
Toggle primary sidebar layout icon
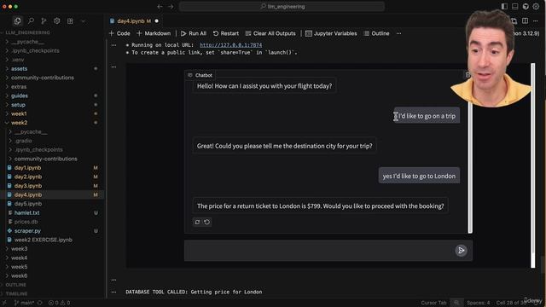click(x=504, y=6)
